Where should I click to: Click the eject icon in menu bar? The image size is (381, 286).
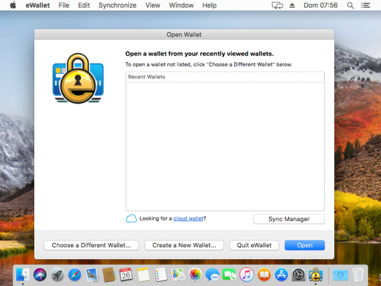coord(292,5)
